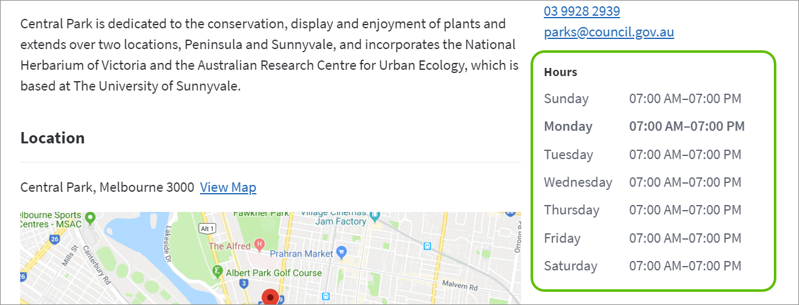Screen dimensions: 799x305
Task: Click the Location section heading
Action: [x=52, y=138]
